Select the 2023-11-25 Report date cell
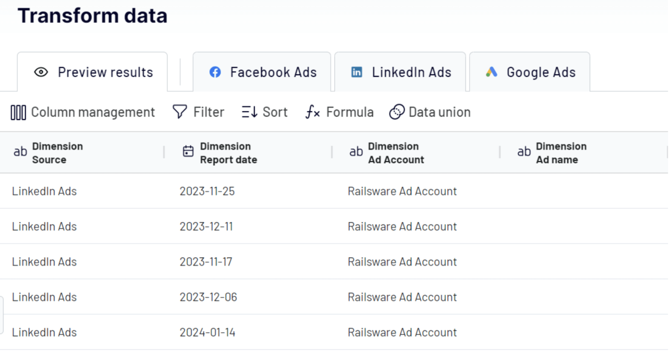This screenshot has width=669, height=357. pos(207,191)
